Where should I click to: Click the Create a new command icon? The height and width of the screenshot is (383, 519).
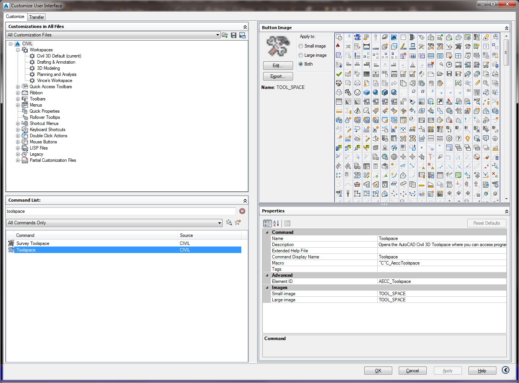click(238, 223)
